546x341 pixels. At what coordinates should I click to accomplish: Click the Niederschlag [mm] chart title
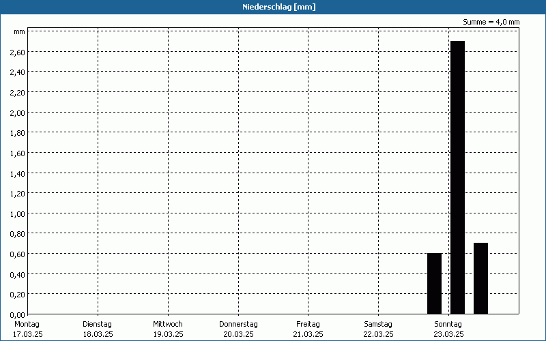coord(279,7)
